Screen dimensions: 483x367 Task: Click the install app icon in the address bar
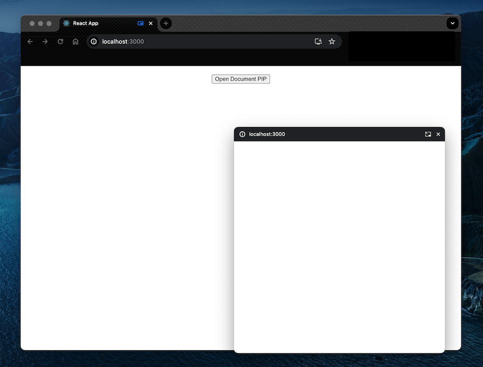click(x=318, y=41)
